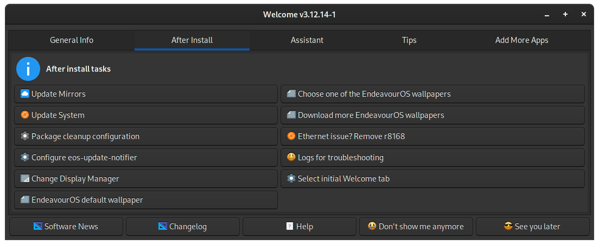
Task: Click the orange icon beside Ethernet issue? Remove r8168
Action: (x=291, y=136)
